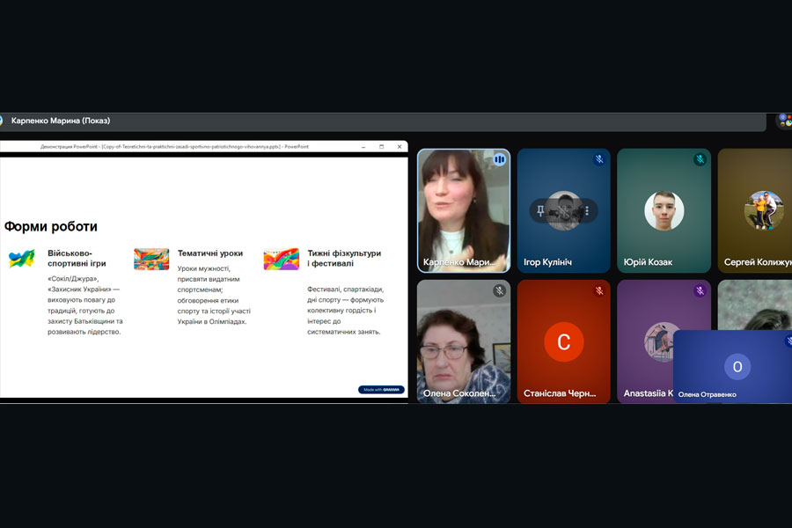Click speaking indicator on Карпенко Марина tile
792x528 pixels.
pos(499,159)
